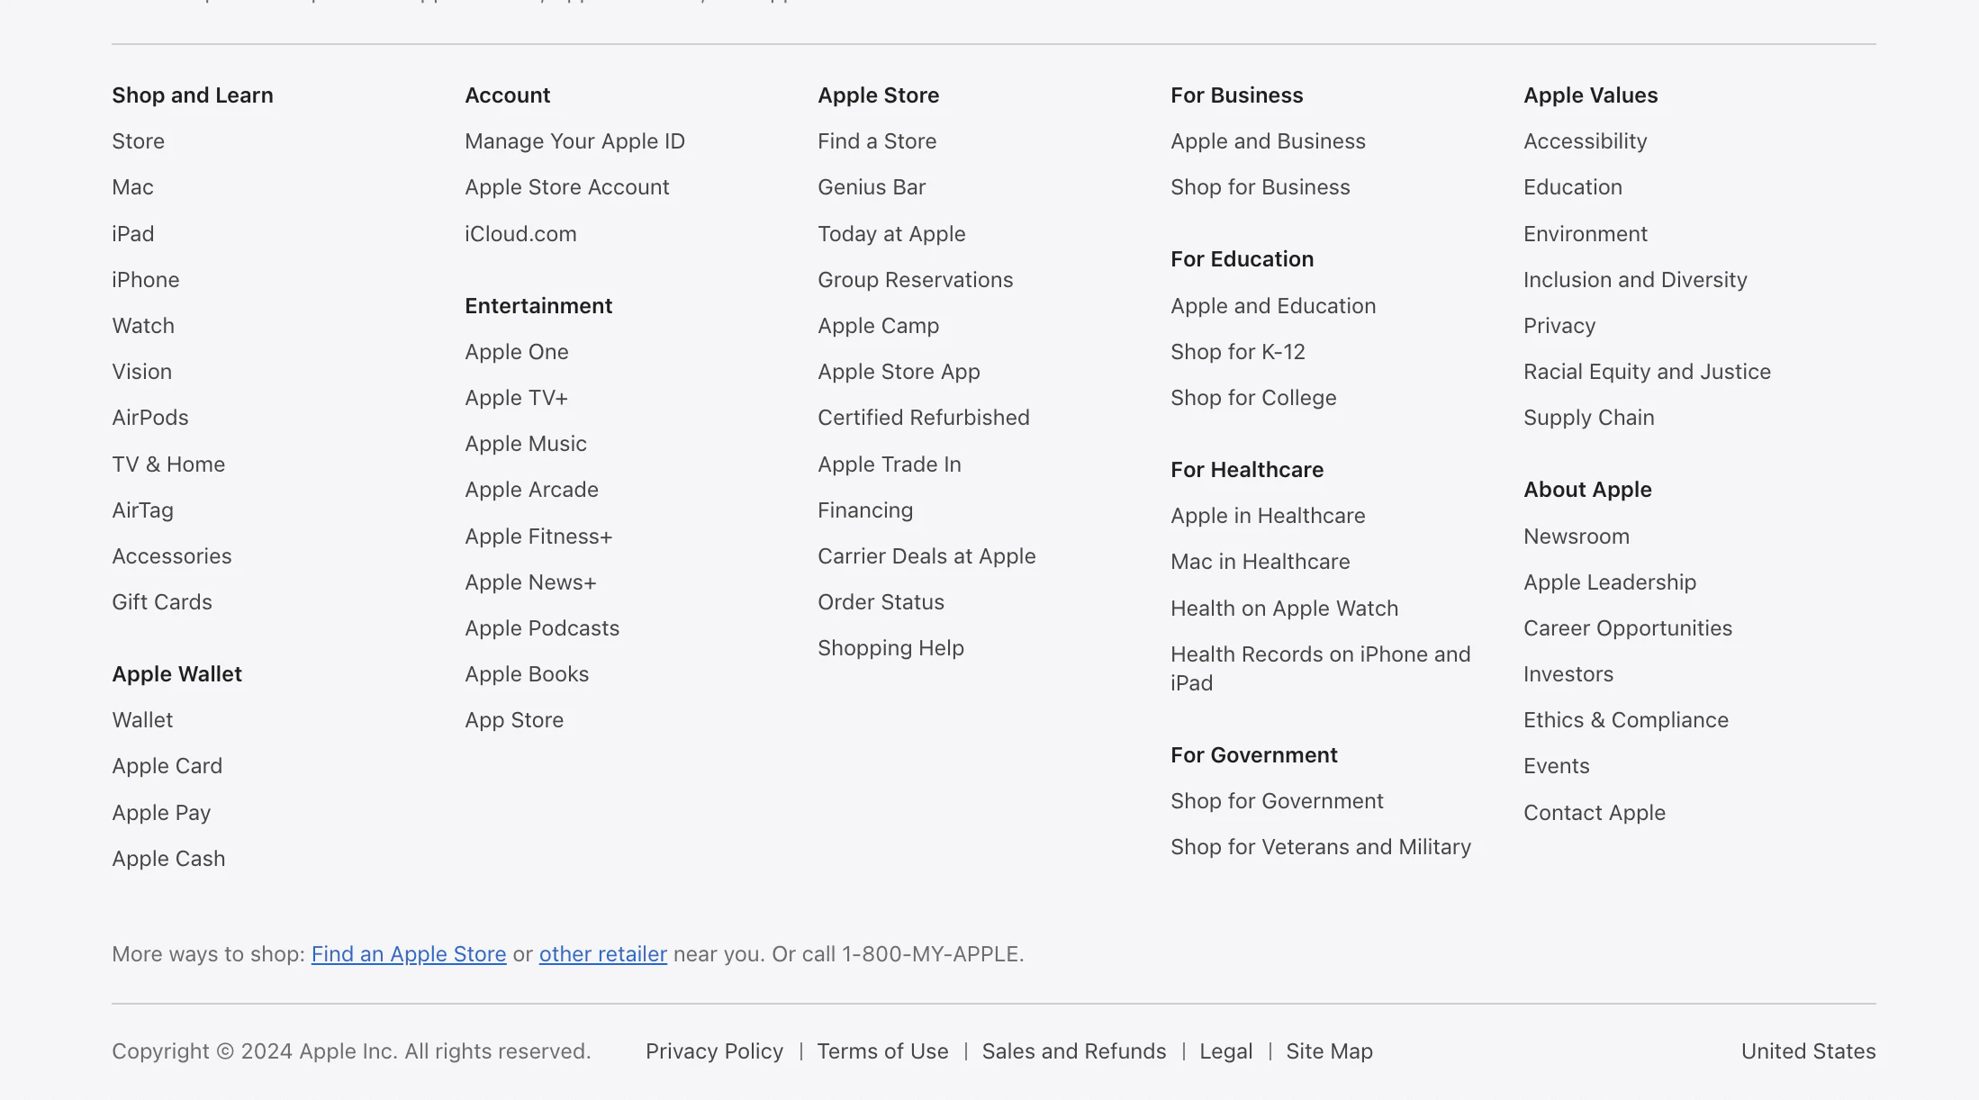Open the Apple Podcasts link

coord(542,628)
